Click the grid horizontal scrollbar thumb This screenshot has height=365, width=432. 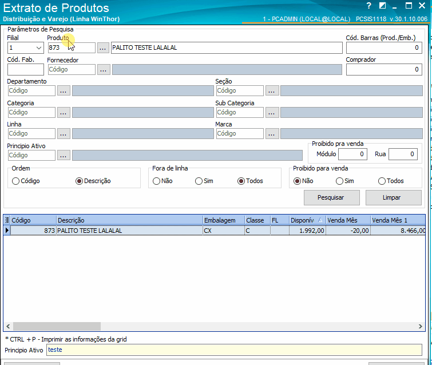pyautogui.click(x=57, y=327)
